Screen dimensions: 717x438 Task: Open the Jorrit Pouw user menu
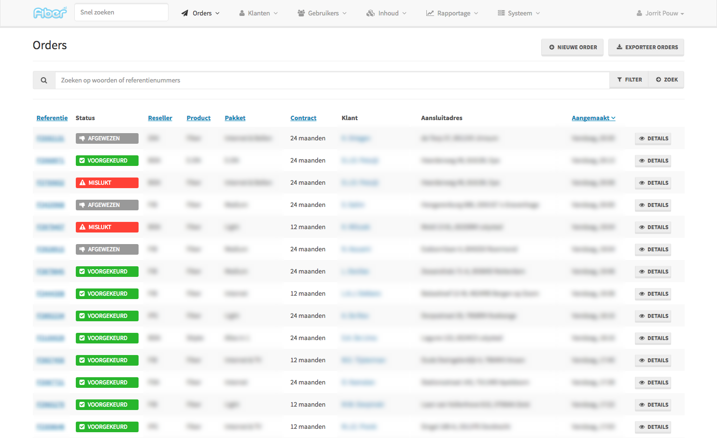pyautogui.click(x=660, y=13)
